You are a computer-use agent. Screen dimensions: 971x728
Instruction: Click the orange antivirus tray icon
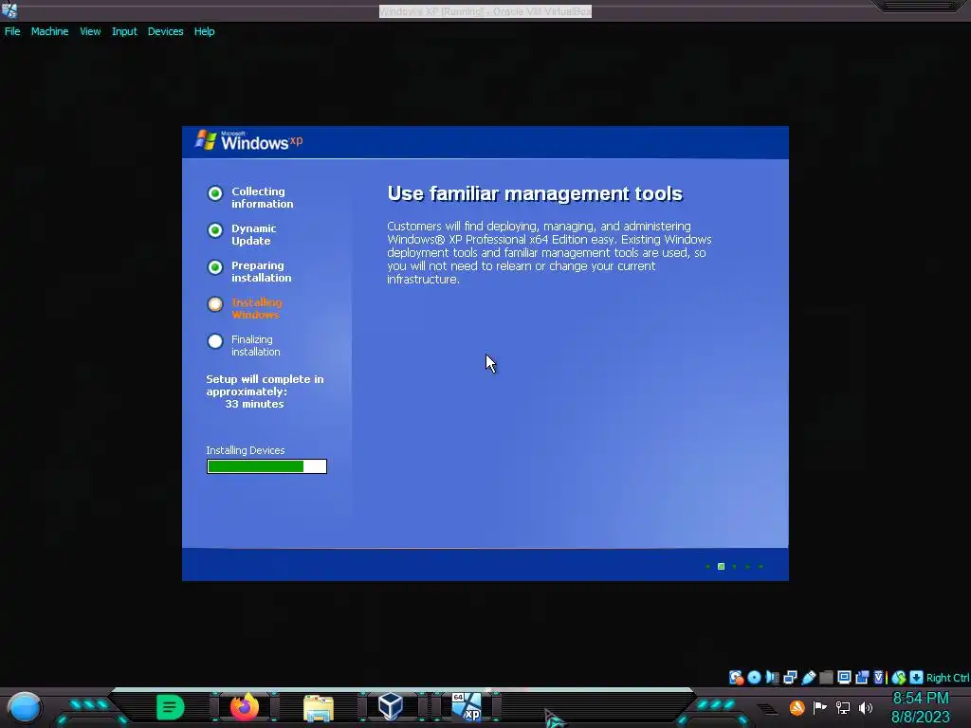click(797, 707)
